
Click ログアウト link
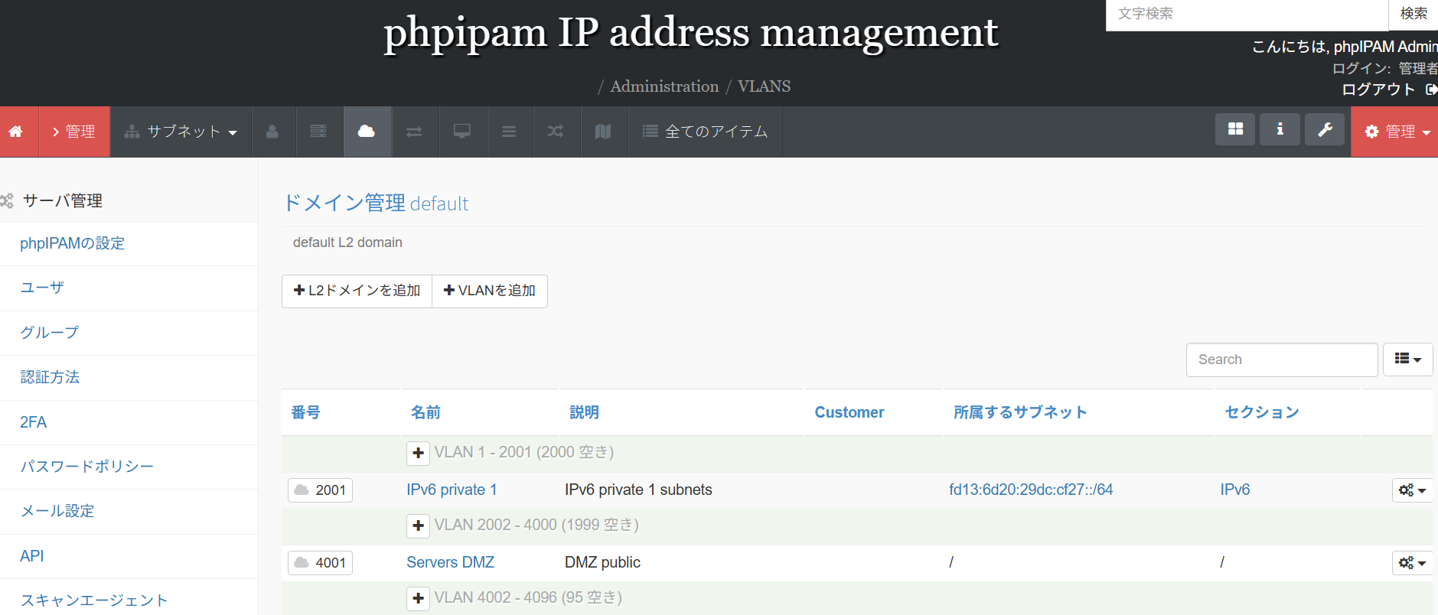click(x=1378, y=89)
